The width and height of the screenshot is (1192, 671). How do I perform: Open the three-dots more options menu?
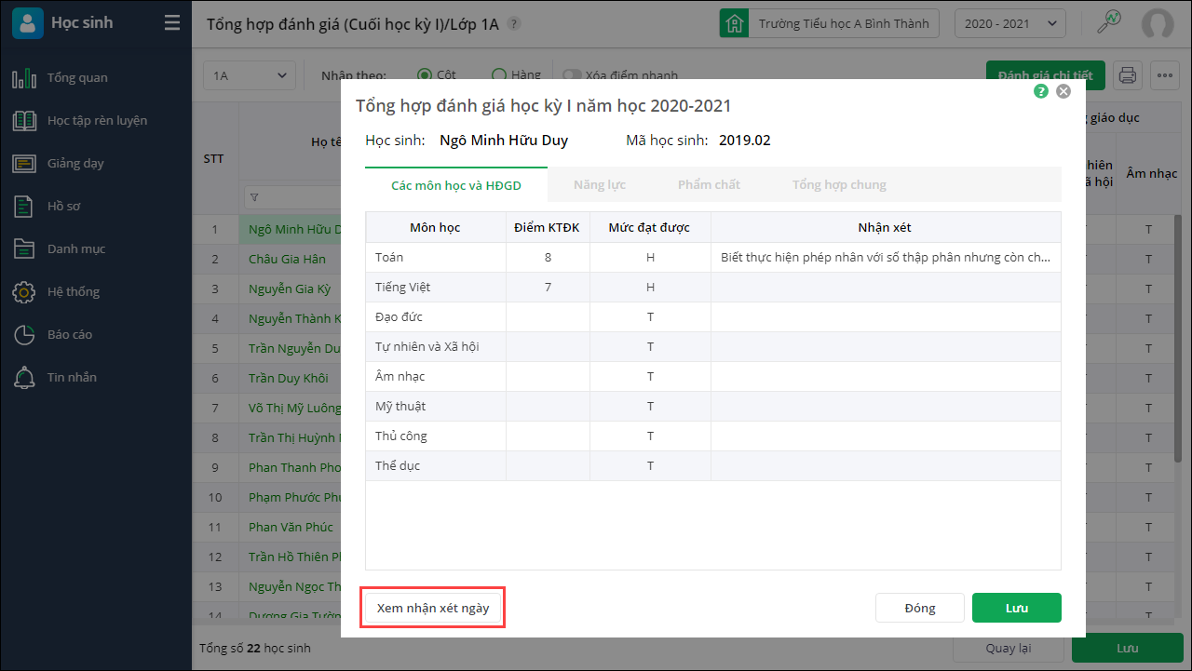point(1165,75)
